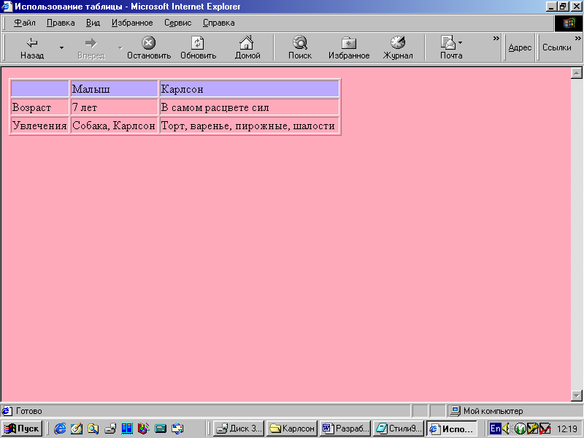The width and height of the screenshot is (584, 438).
Task: Click the Адрес address bar label
Action: (520, 47)
